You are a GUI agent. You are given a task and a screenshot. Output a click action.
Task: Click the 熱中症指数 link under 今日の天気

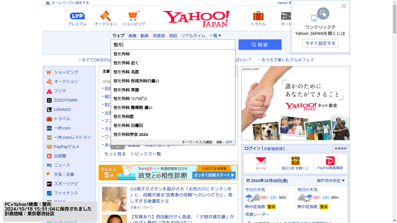coord(255,207)
